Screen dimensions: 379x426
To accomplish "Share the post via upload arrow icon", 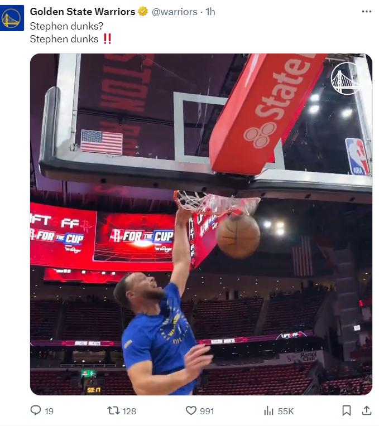I will click(367, 410).
